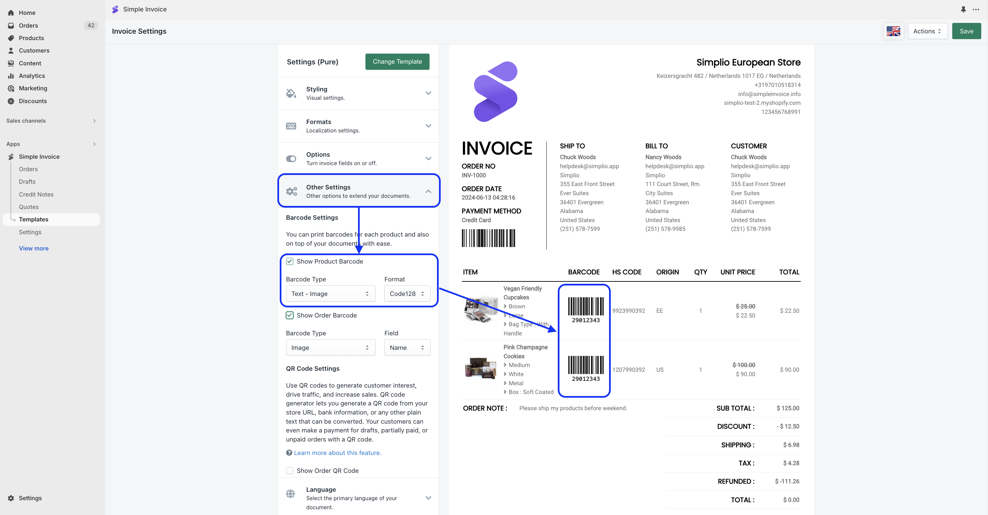Open Learn more about this feature link

pyautogui.click(x=337, y=453)
